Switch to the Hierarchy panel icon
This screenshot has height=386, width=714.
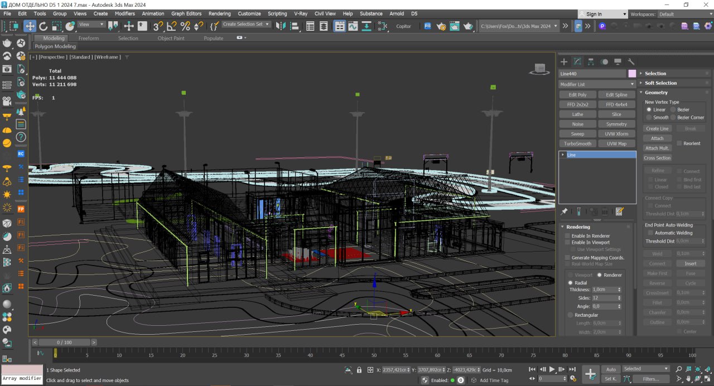point(590,62)
